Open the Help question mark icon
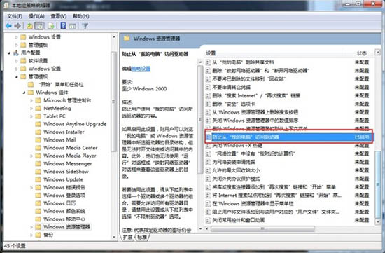385x253 pixels. pyautogui.click(x=63, y=25)
